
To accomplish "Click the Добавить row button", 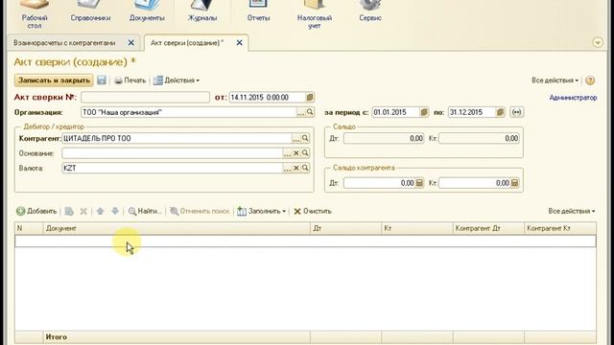I will 36,211.
